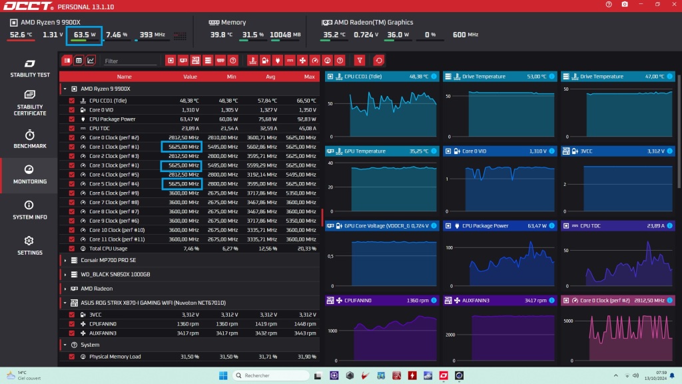Viewport: 682px width, 384px height.
Task: Click the temperature sensor filter icon
Action: [252, 61]
